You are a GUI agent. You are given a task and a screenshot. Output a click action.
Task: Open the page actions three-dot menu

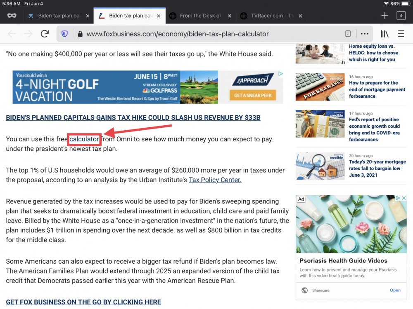[x=365, y=34]
